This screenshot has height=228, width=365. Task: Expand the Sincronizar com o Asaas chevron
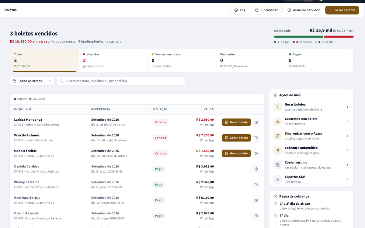347,136
